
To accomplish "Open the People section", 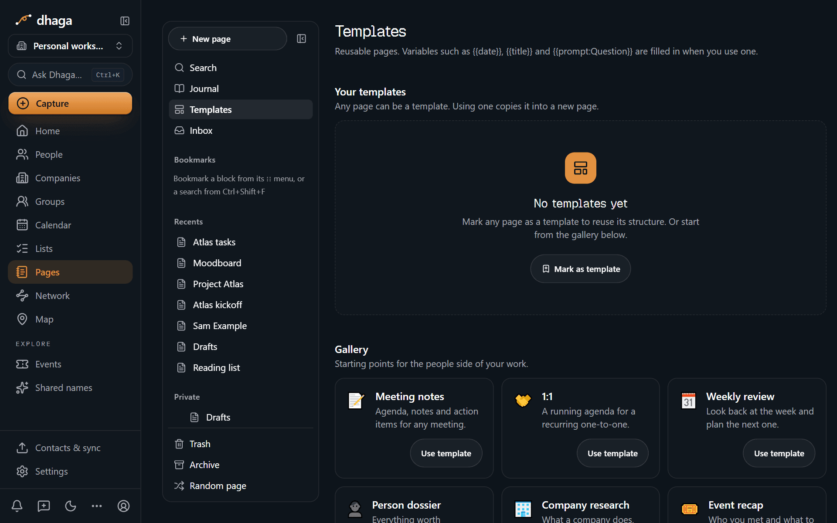I will (70, 154).
